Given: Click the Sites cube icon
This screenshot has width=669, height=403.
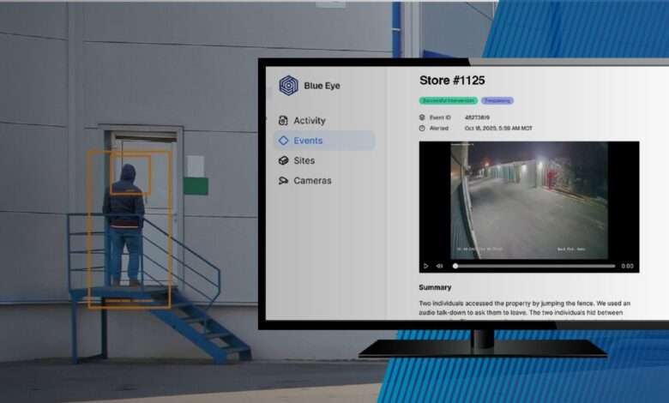Looking at the screenshot, I should click(284, 160).
